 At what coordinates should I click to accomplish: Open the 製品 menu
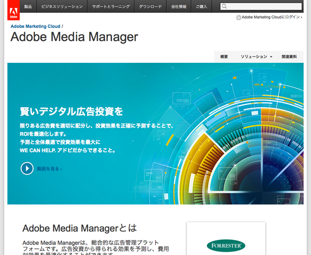(x=28, y=7)
